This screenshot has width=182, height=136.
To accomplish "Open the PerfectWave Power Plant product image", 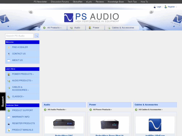I will pyautogui.click(x=110, y=125).
